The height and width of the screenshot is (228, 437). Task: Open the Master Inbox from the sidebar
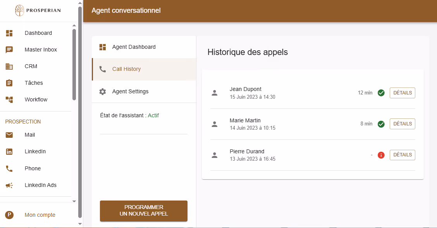click(x=9, y=50)
